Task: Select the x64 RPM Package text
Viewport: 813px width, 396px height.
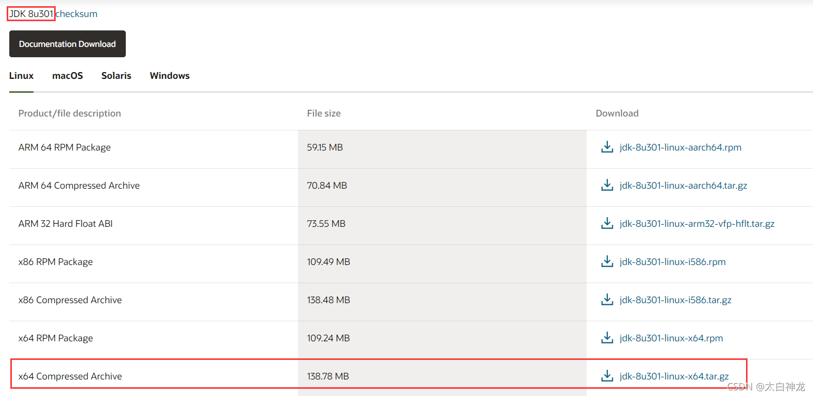Action: [x=56, y=338]
